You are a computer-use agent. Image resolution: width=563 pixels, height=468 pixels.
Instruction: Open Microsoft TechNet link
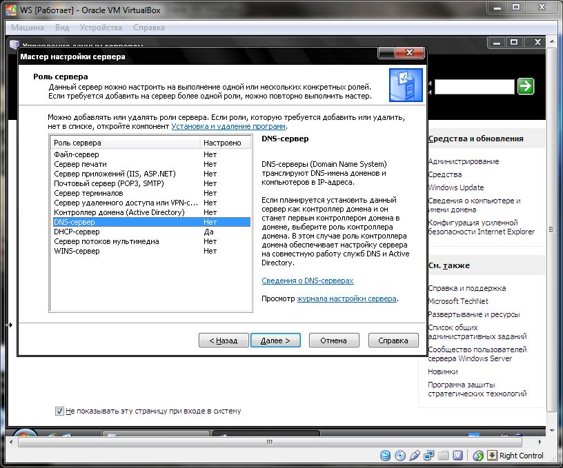[458, 301]
